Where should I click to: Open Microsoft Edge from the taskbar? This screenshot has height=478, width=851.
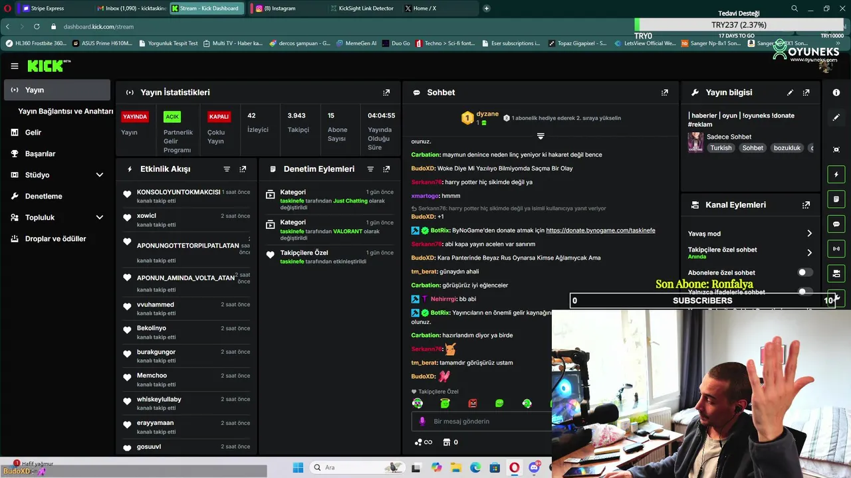(475, 467)
